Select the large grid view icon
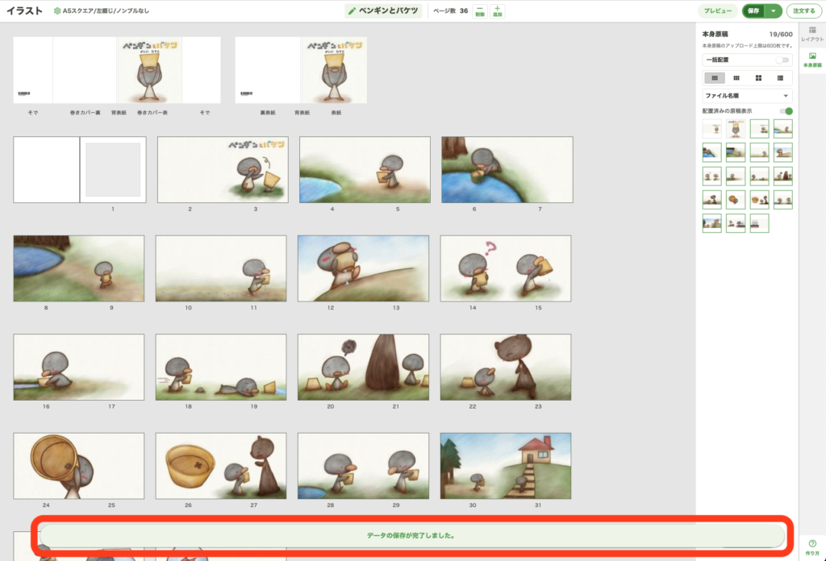This screenshot has width=826, height=561. point(758,78)
